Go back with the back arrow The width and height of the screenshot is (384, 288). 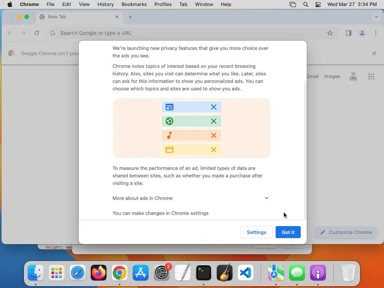[10, 33]
